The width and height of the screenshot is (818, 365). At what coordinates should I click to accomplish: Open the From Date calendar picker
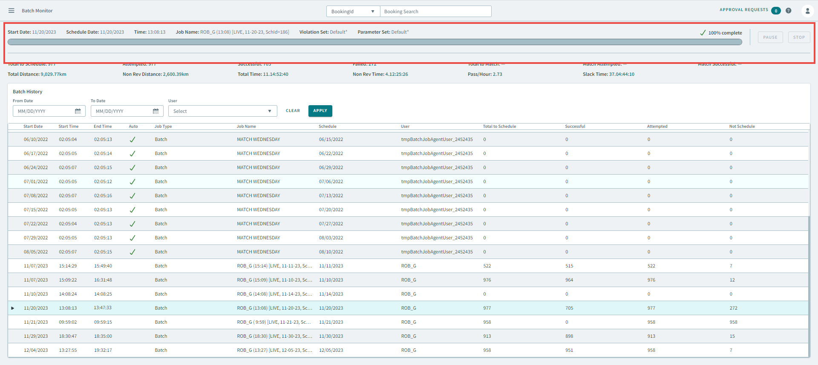point(78,111)
